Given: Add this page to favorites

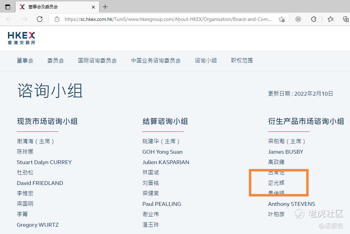Looking at the screenshot, I should point(282,19).
